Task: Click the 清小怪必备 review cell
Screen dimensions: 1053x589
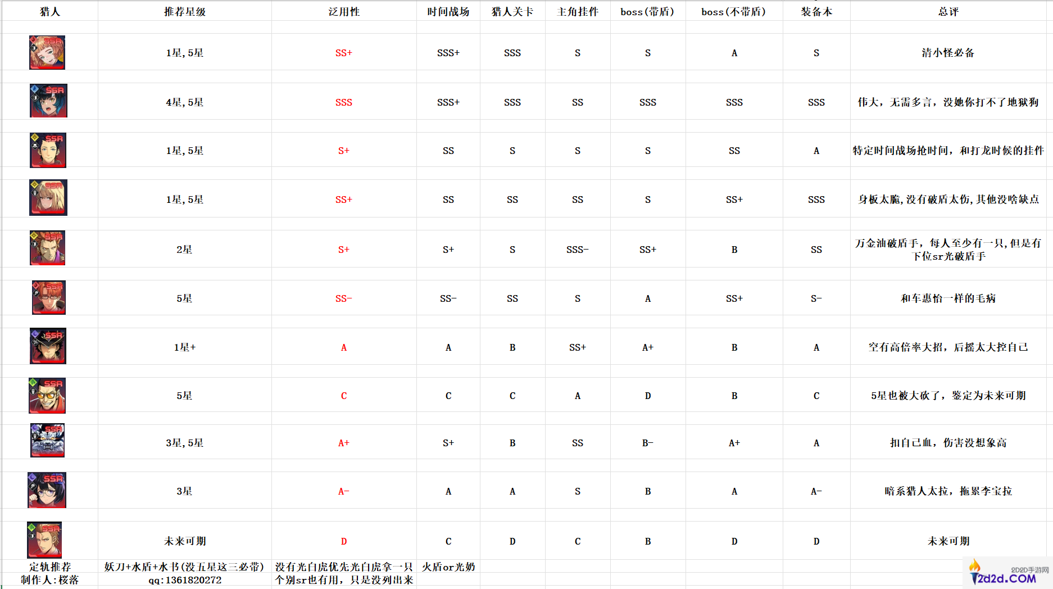Action: [948, 52]
